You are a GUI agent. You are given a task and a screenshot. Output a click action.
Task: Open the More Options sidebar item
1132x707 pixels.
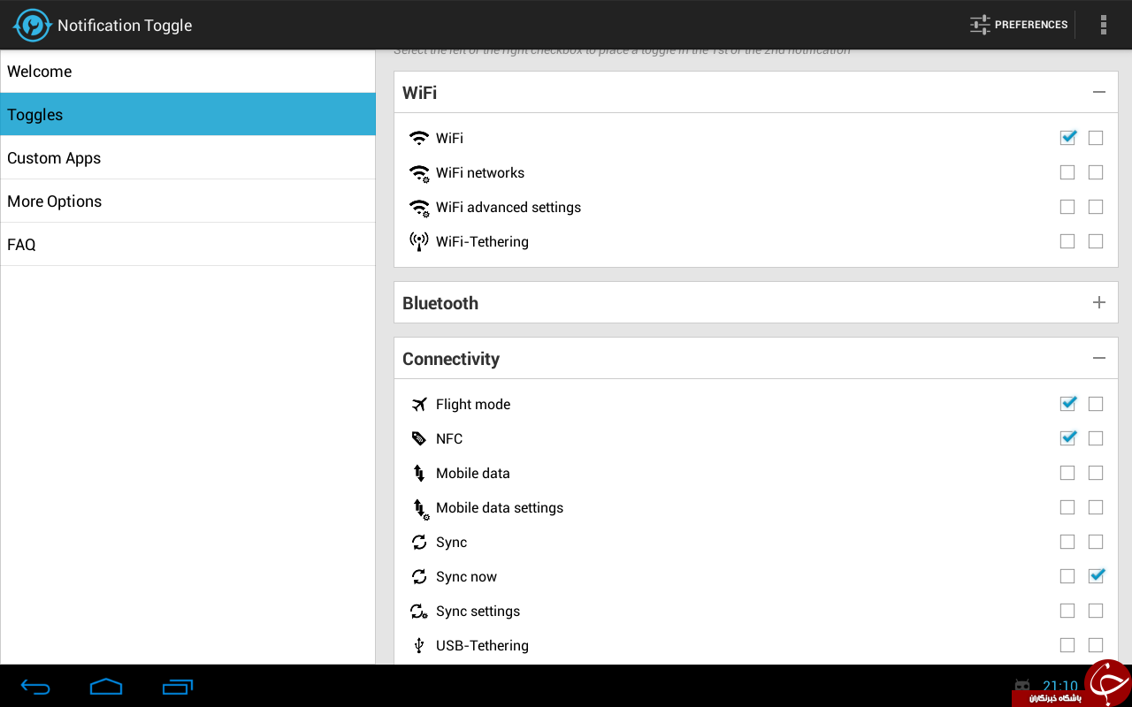point(187,201)
